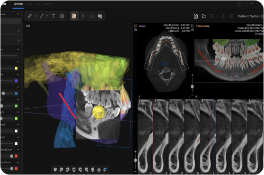Image resolution: width=264 pixels, height=175 pixels.
Task: Click the yellow color swatch
Action: 16,68
